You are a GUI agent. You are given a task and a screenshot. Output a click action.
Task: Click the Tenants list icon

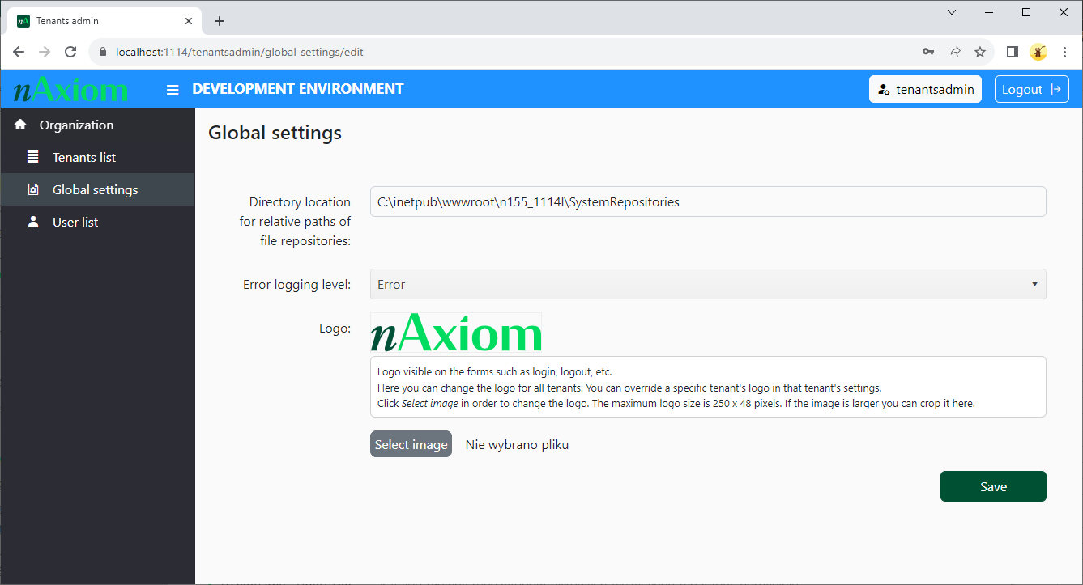click(33, 157)
